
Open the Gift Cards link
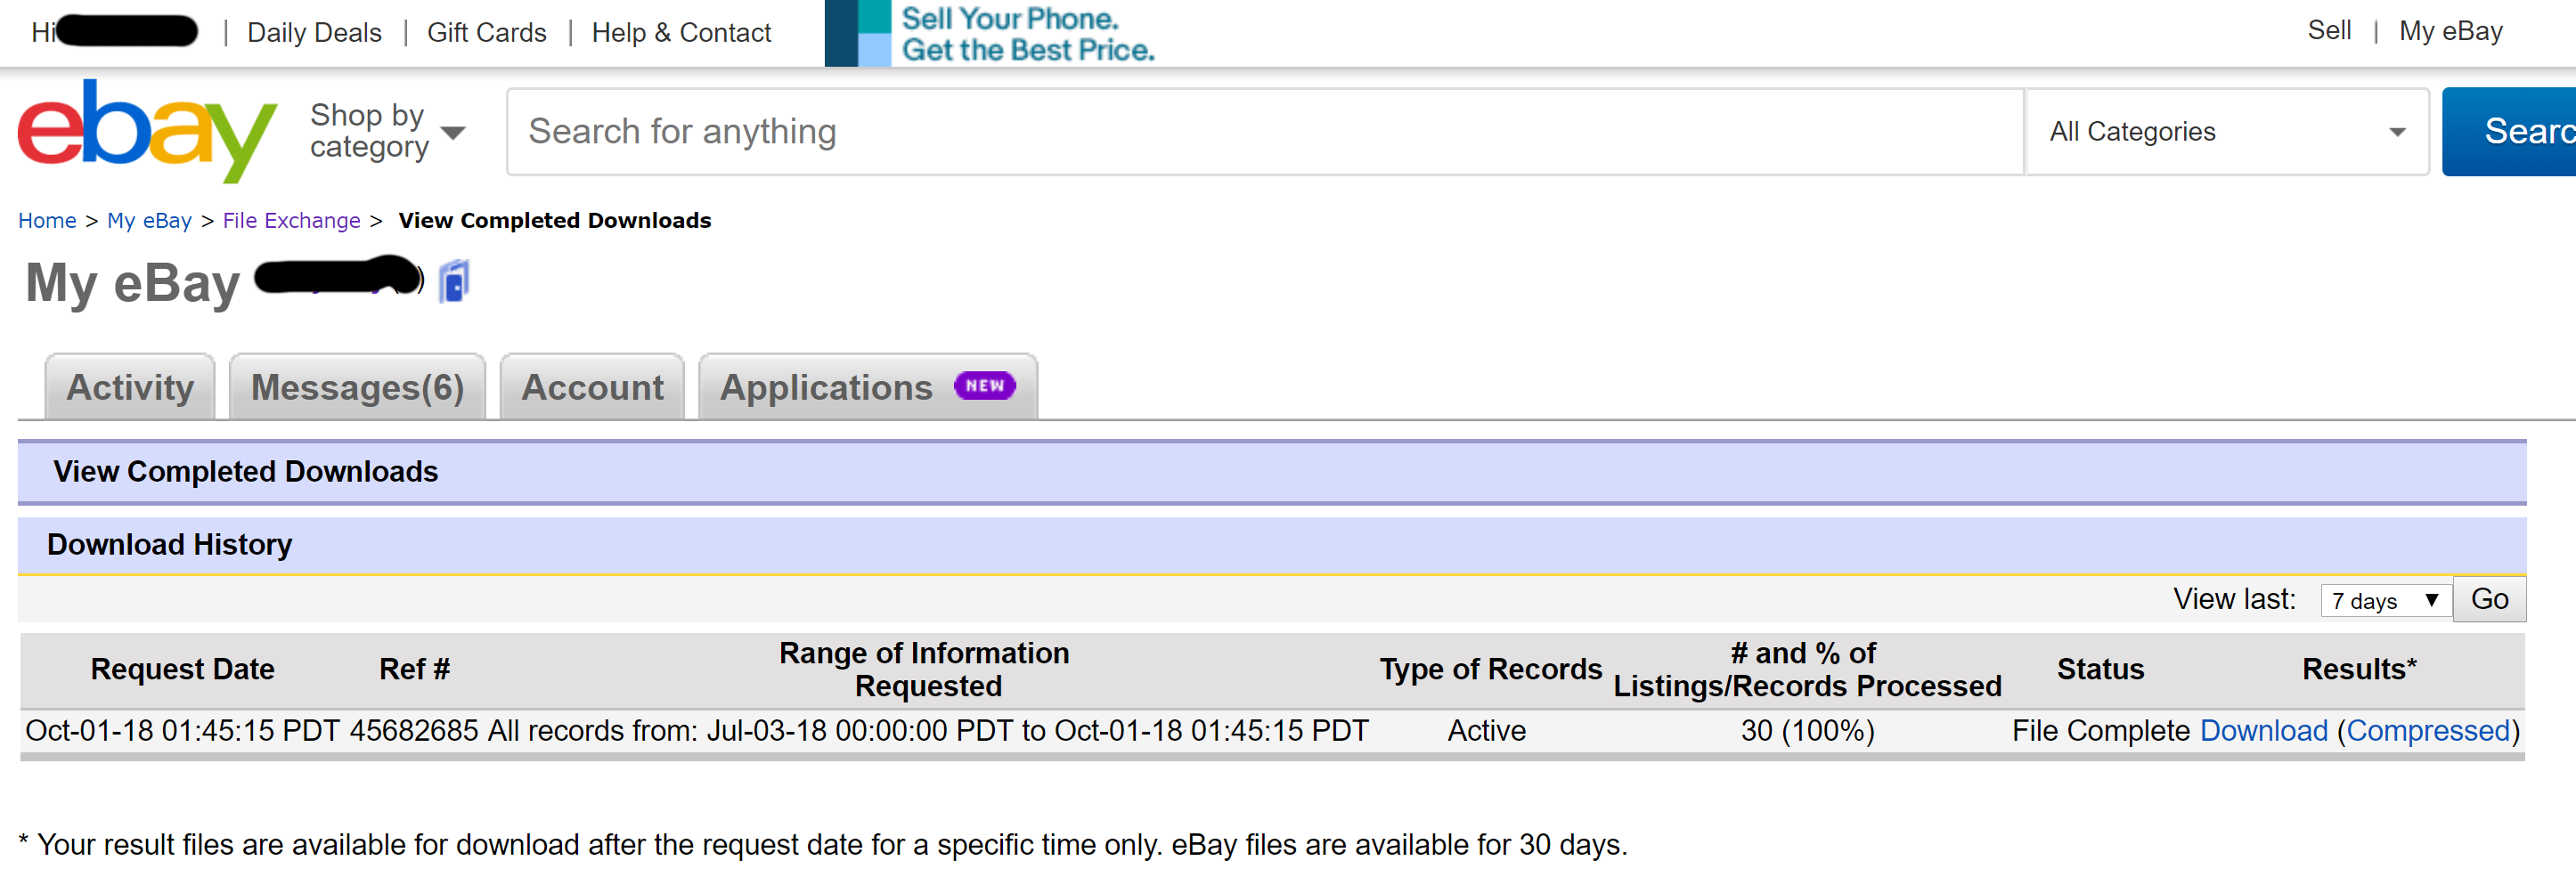[x=486, y=33]
